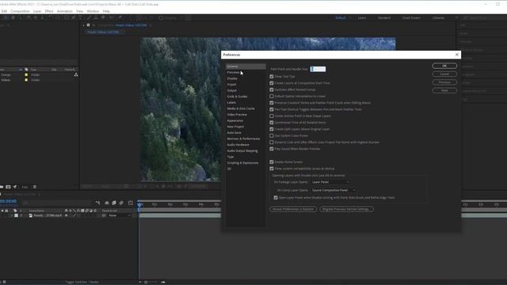Close the Preferences dialog
507x285 pixels.
(x=457, y=55)
